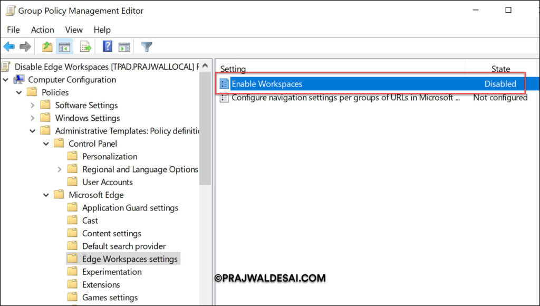Click the Not configured state value
540x306 pixels.
point(500,98)
